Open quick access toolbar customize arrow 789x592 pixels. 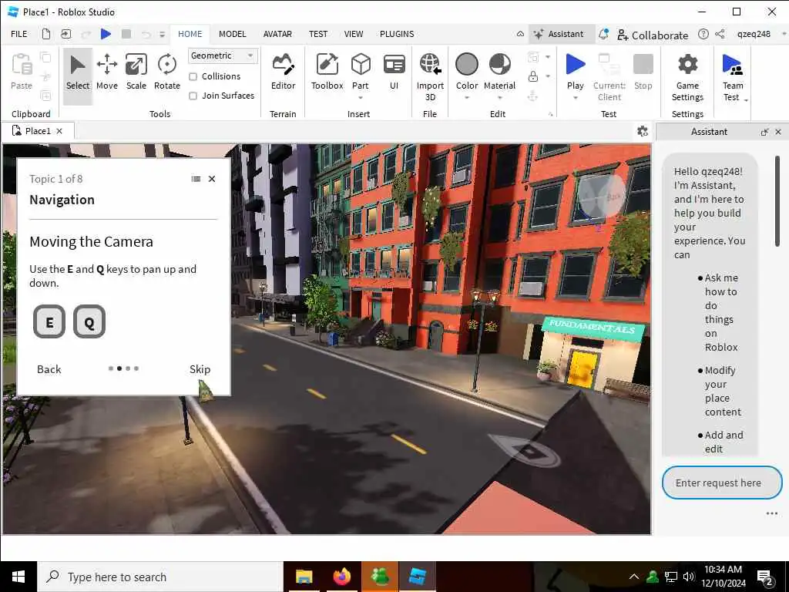[162, 34]
